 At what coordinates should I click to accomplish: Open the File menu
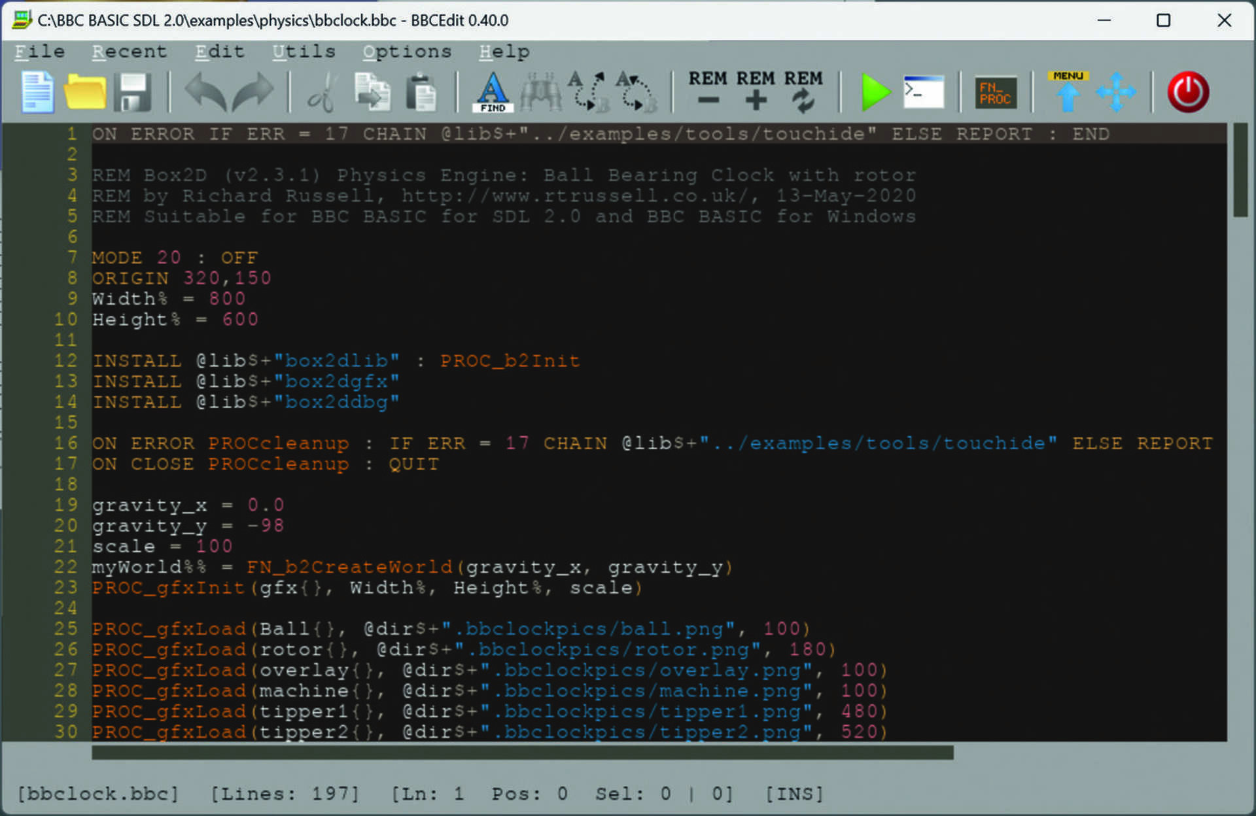40,52
